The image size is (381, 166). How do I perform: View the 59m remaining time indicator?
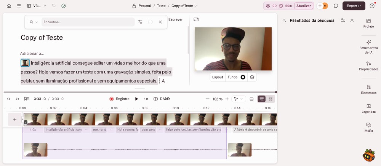pos(285,6)
